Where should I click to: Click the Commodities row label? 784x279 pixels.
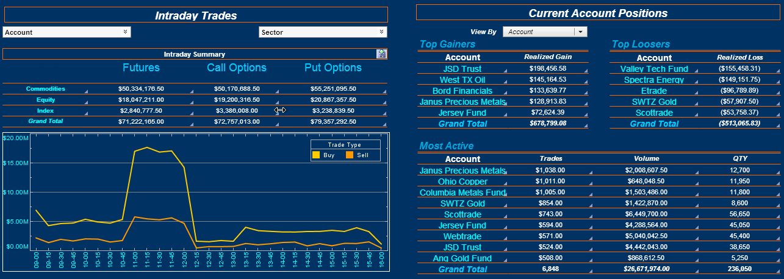point(46,89)
